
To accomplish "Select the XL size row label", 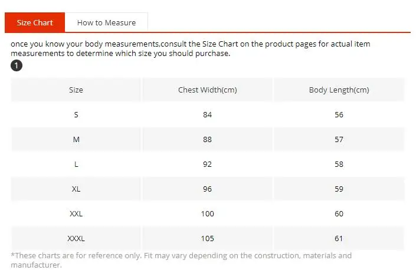I will [76, 189].
